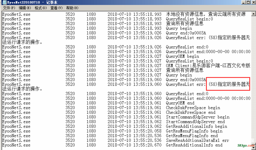Click the Notepad icon in title bar
Image resolution: width=256 pixels, height=150 pixels.
pyautogui.click(x=4, y=2)
